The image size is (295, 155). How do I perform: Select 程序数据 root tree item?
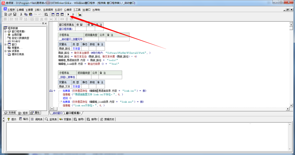point(13,28)
